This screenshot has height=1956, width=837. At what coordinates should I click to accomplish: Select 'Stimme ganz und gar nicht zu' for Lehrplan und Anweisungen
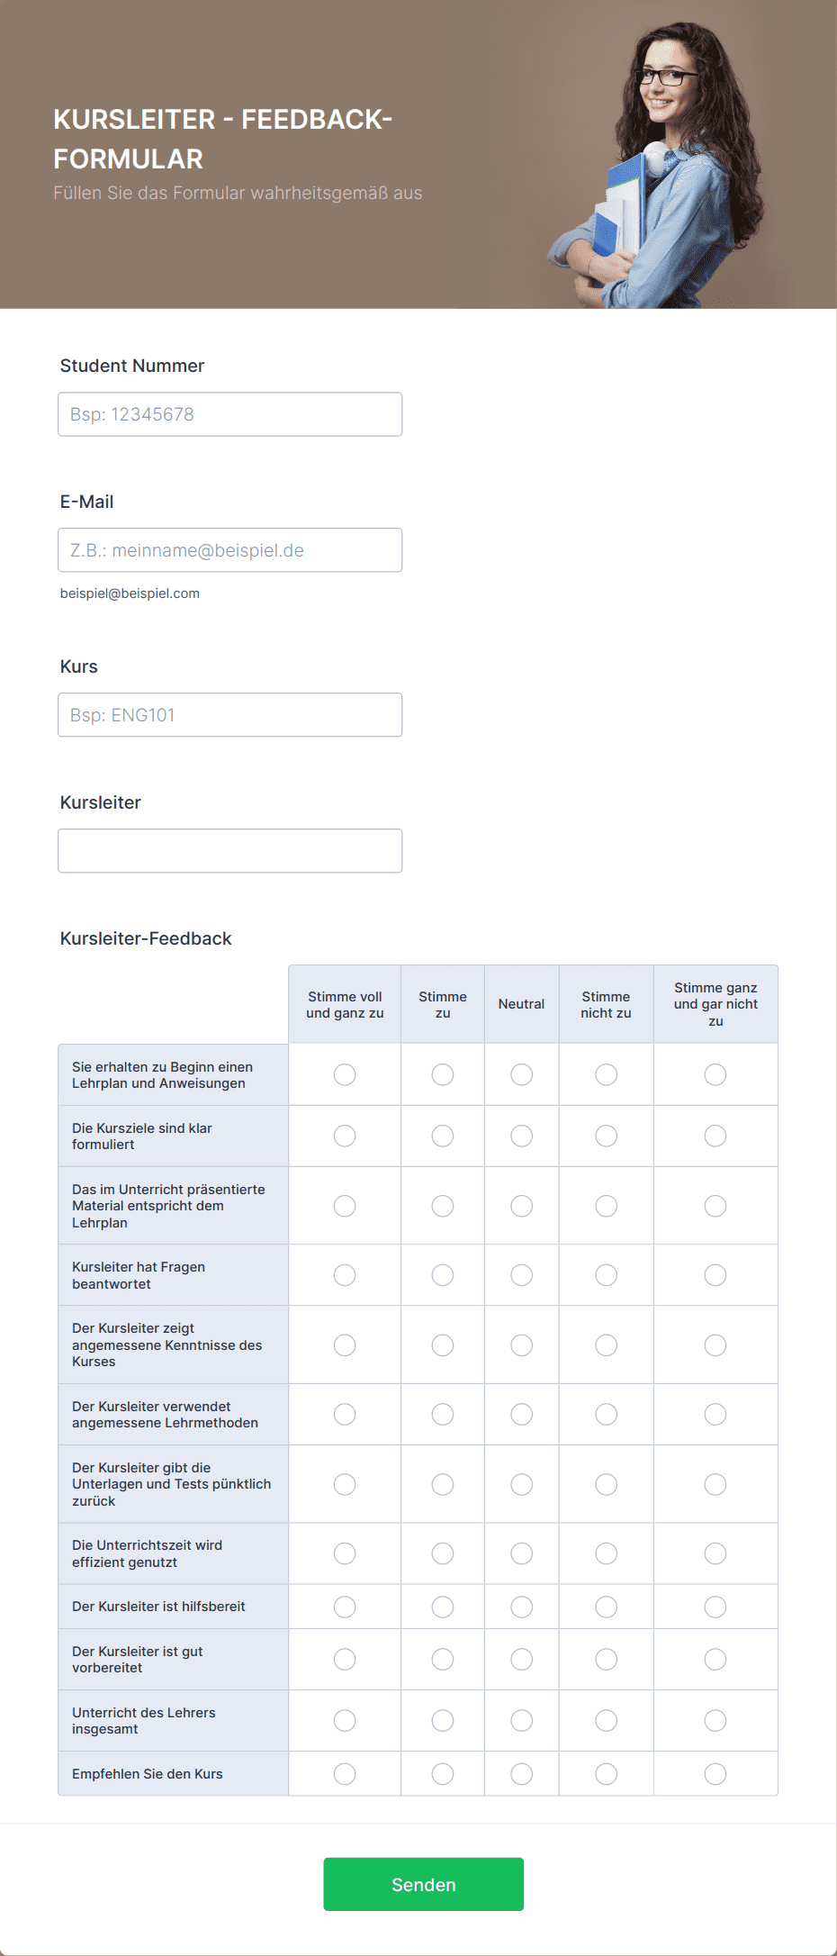click(x=715, y=1074)
